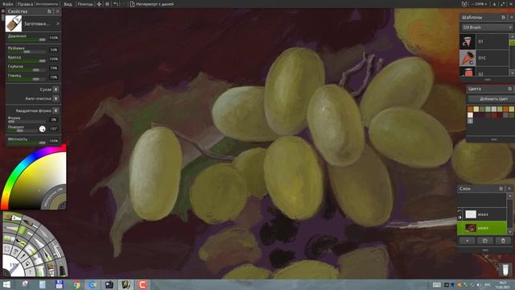The height and width of the screenshot is (290, 515).
Task: Pin the Слои panel
Action: click(x=501, y=188)
